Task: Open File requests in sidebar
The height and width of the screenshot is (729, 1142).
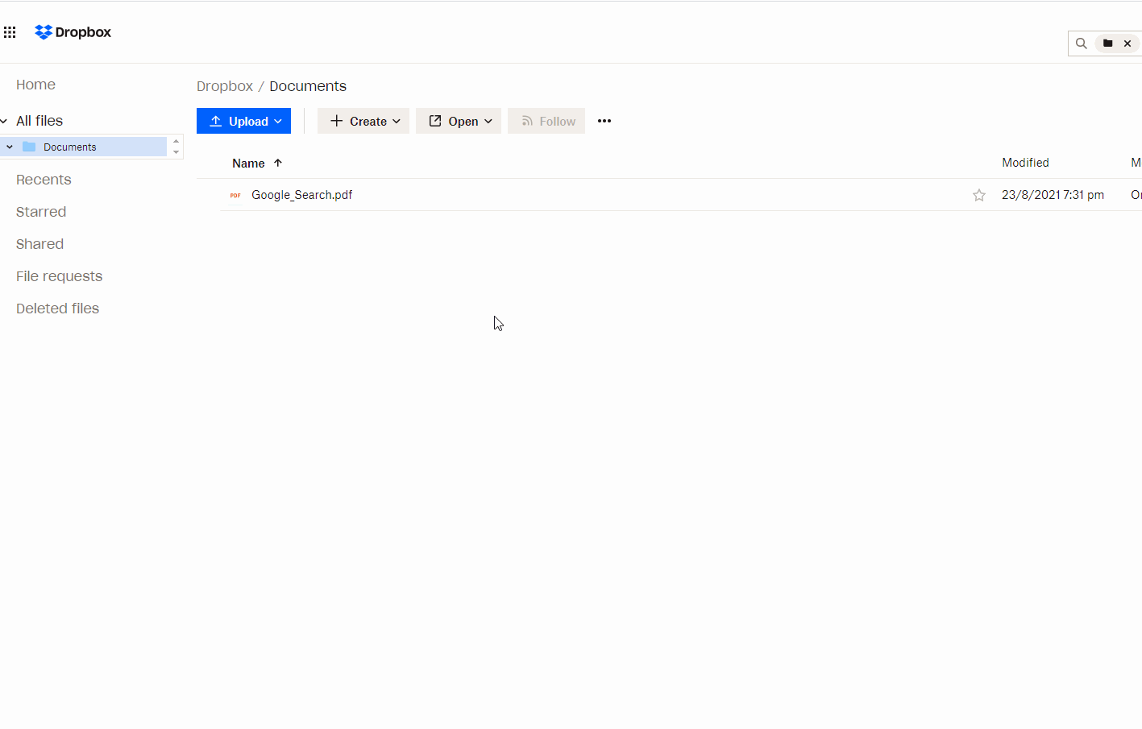Action: tap(59, 276)
